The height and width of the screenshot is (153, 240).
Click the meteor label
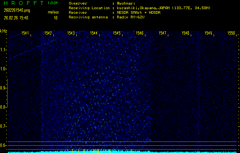point(53,12)
